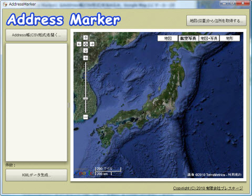Viewport: 252px width, 196px height.
Task: Open the copyright link at bottom
Action: tap(208, 188)
